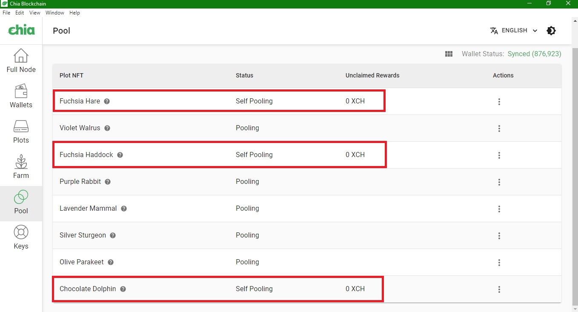Select the Chocolate Dolphin plot NFT name

(88, 289)
